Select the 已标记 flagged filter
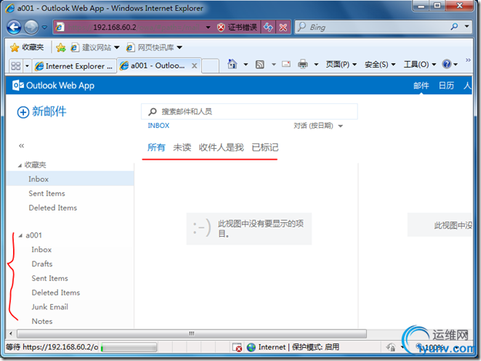The height and width of the screenshot is (361, 481). [265, 147]
